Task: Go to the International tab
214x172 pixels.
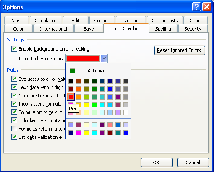Action: pos(53,29)
